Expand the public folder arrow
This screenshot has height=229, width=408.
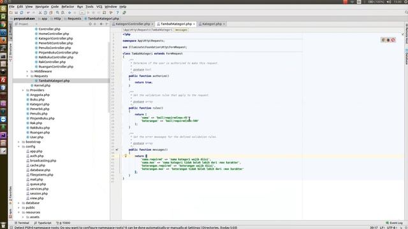click(18, 208)
